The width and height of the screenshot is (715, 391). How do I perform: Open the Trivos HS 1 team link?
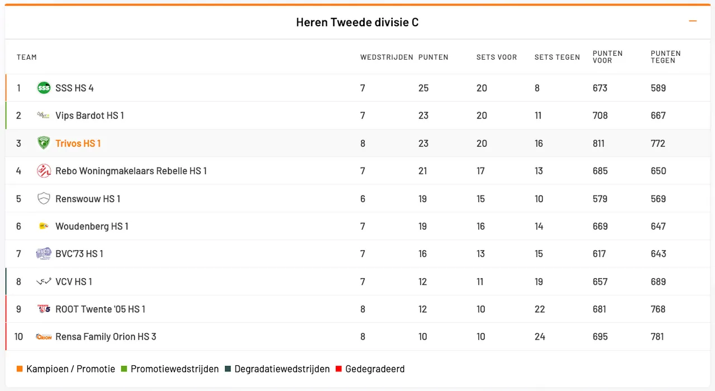click(78, 144)
